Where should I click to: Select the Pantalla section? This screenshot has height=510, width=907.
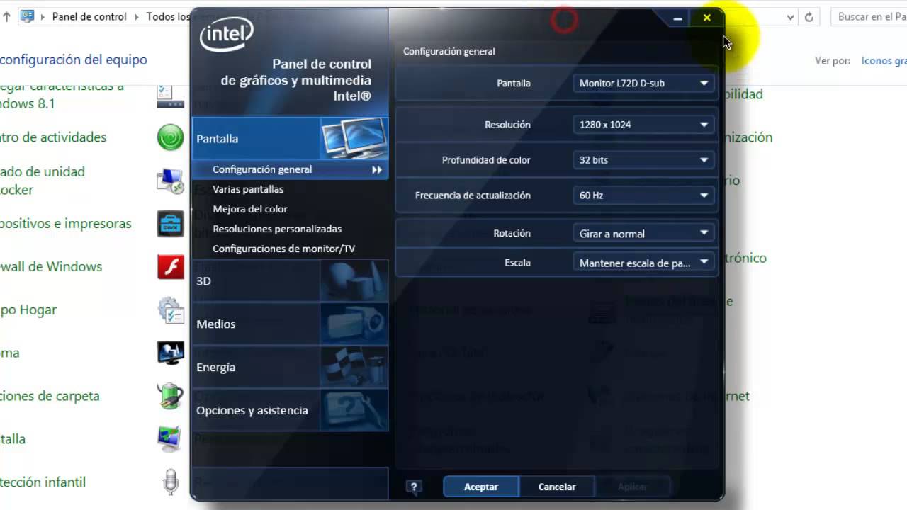[289, 138]
